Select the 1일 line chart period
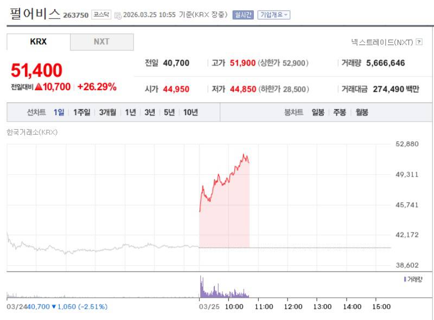 [x=59, y=112]
